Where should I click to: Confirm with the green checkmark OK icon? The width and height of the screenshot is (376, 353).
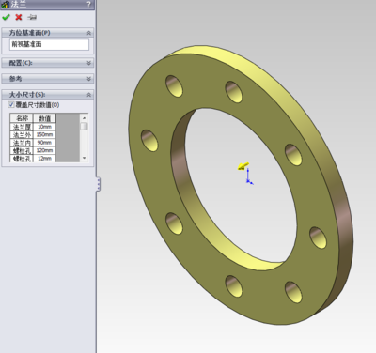point(6,17)
